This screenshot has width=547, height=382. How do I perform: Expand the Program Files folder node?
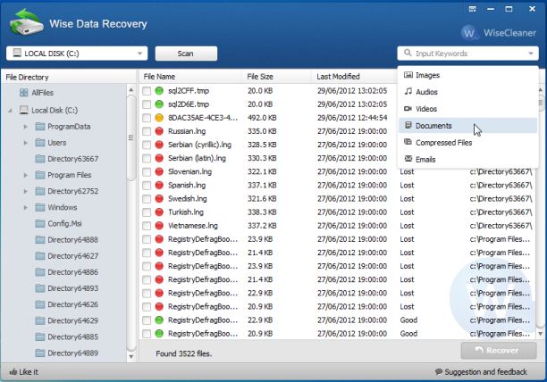click(x=25, y=175)
